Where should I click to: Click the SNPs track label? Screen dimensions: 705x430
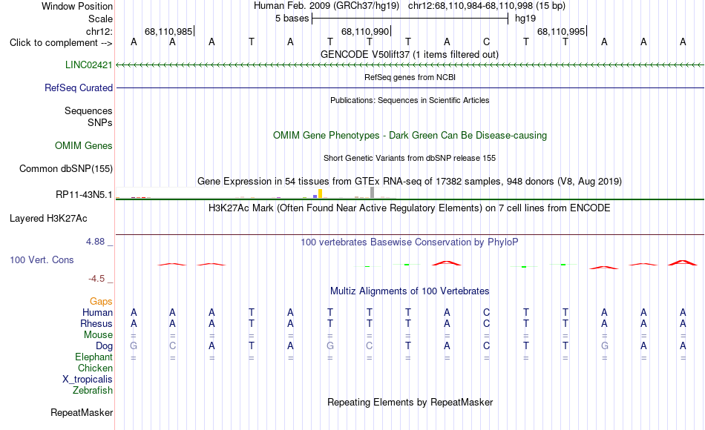[x=100, y=122]
